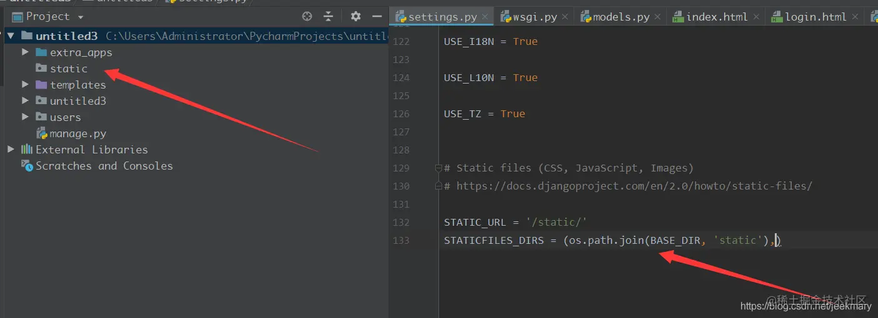
Task: Switch to the index.html tab
Action: tap(717, 17)
